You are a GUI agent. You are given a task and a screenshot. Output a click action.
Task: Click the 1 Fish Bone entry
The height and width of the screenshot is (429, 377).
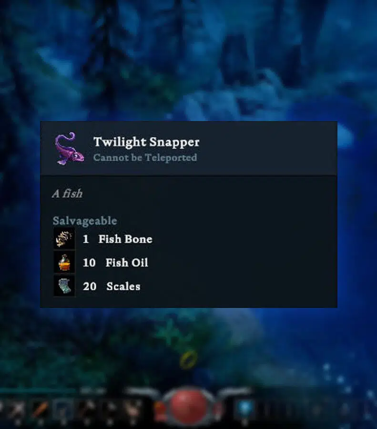point(117,239)
